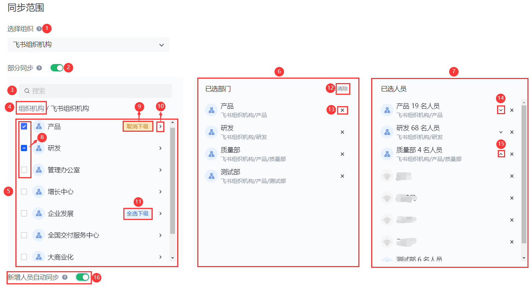Click help icon beside 部分同步
Viewport: 530px width, 288px height.
[x=39, y=68]
